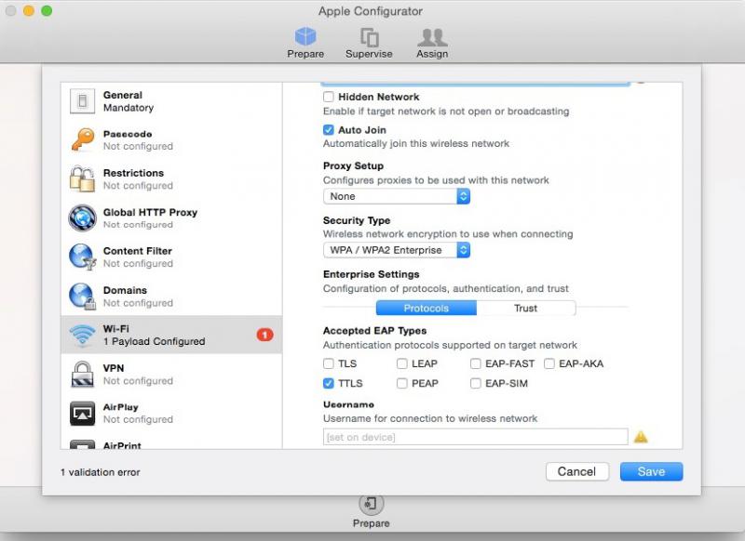Check the EAP-SIM EAP type
Image resolution: width=745 pixels, height=541 pixels.
pyautogui.click(x=476, y=383)
